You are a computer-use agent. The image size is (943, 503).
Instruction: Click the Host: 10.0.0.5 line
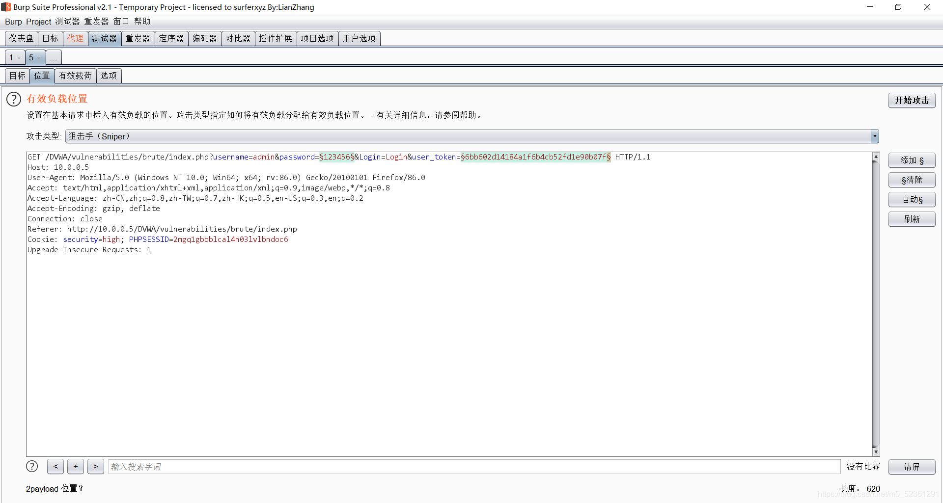pyautogui.click(x=58, y=167)
